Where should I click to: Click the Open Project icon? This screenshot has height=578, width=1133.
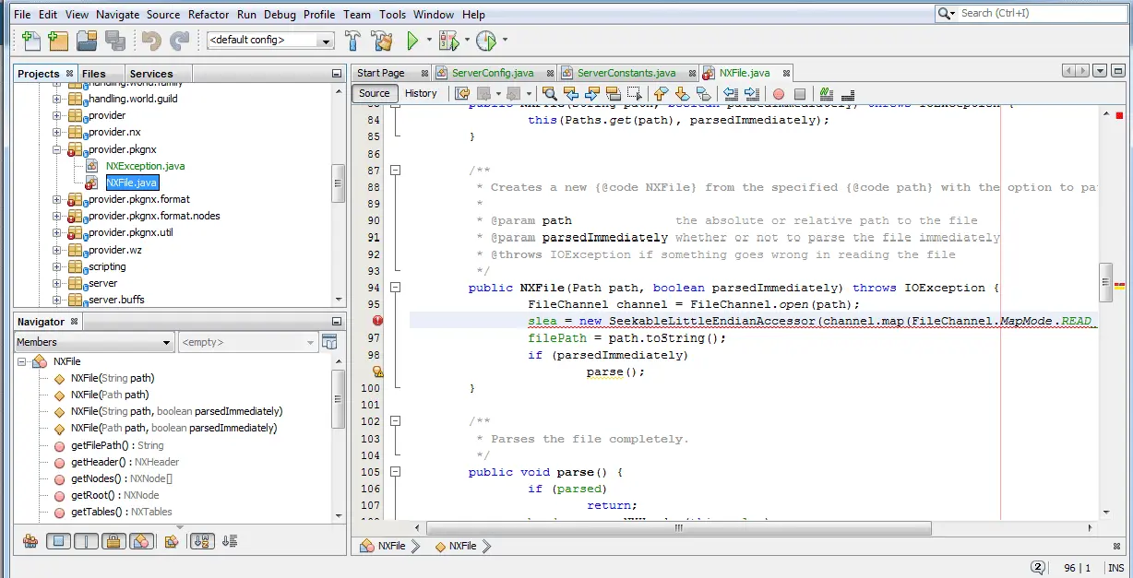88,41
